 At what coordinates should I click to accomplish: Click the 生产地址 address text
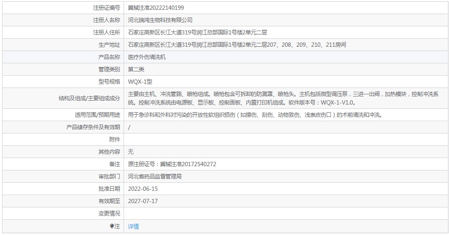[237, 45]
